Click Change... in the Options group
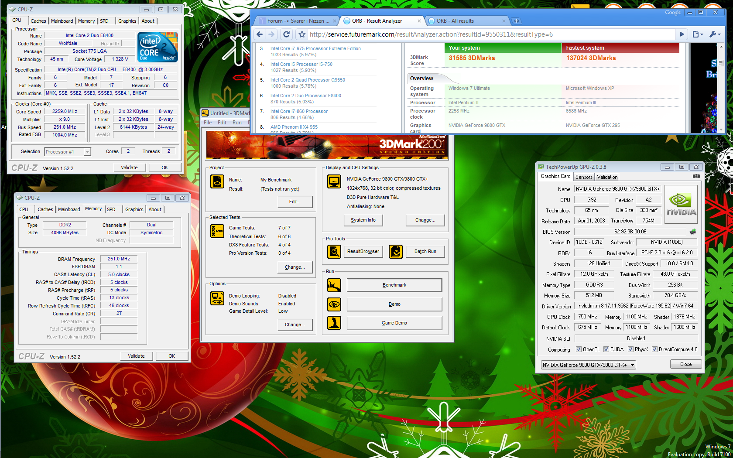Image resolution: width=733 pixels, height=458 pixels. click(295, 325)
